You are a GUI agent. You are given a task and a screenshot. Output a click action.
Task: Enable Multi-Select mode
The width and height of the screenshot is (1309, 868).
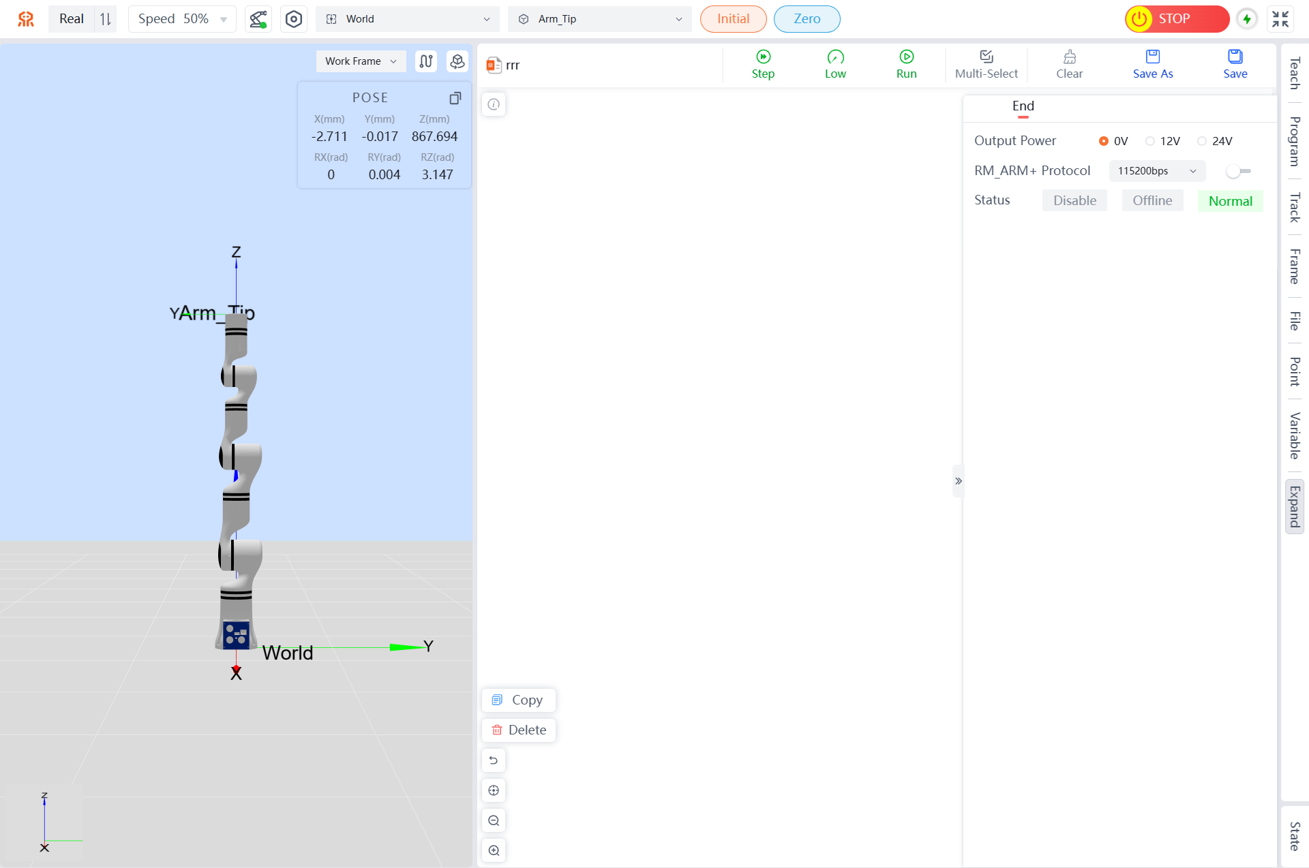coord(986,65)
